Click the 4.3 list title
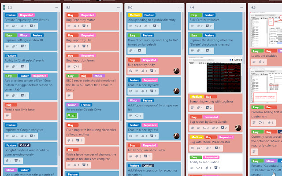Image resolution: width=282 pixels, height=176 pixels. [253, 7]
